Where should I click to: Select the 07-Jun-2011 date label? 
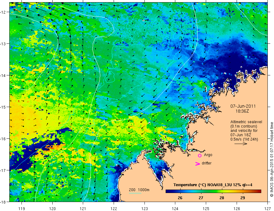tap(243, 106)
